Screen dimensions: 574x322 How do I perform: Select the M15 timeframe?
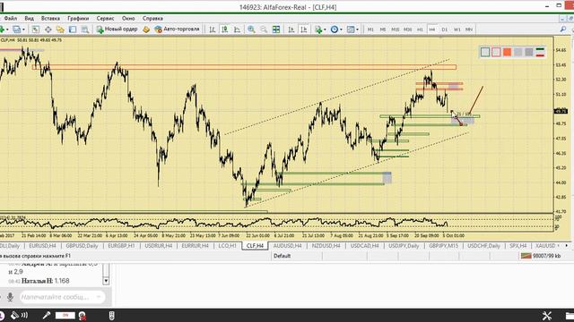[395, 30]
